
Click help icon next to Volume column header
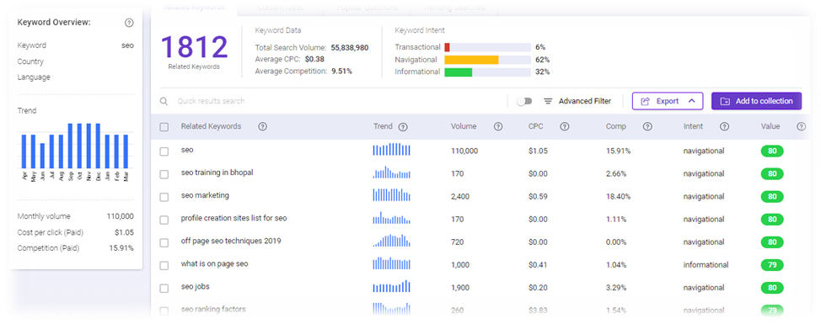[498, 126]
